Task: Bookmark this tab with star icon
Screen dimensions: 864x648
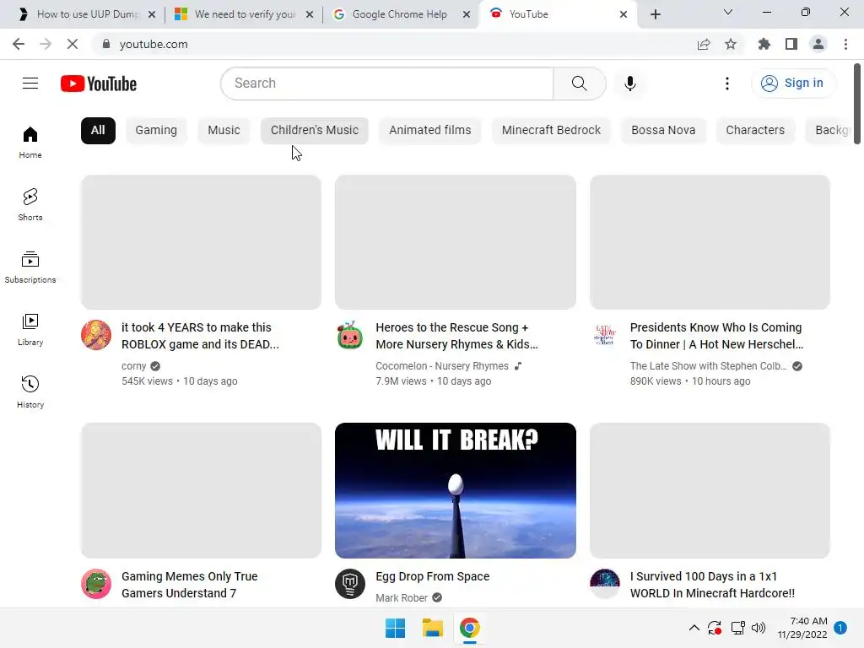Action: click(x=731, y=44)
